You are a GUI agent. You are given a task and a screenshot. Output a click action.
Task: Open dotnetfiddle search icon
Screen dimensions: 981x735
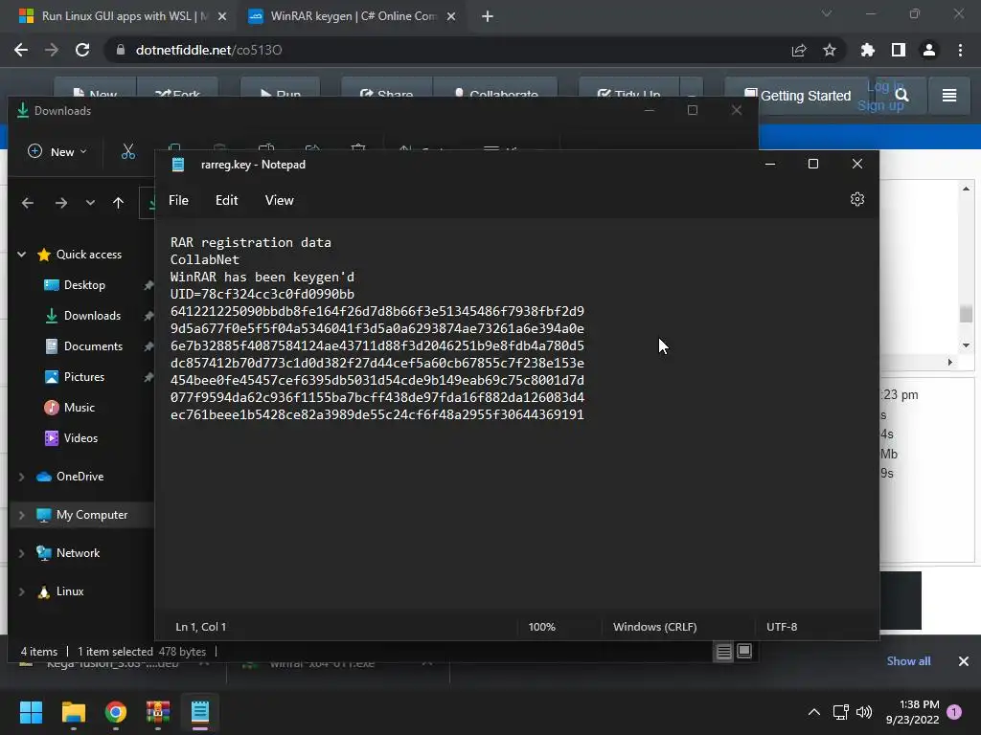(901, 95)
